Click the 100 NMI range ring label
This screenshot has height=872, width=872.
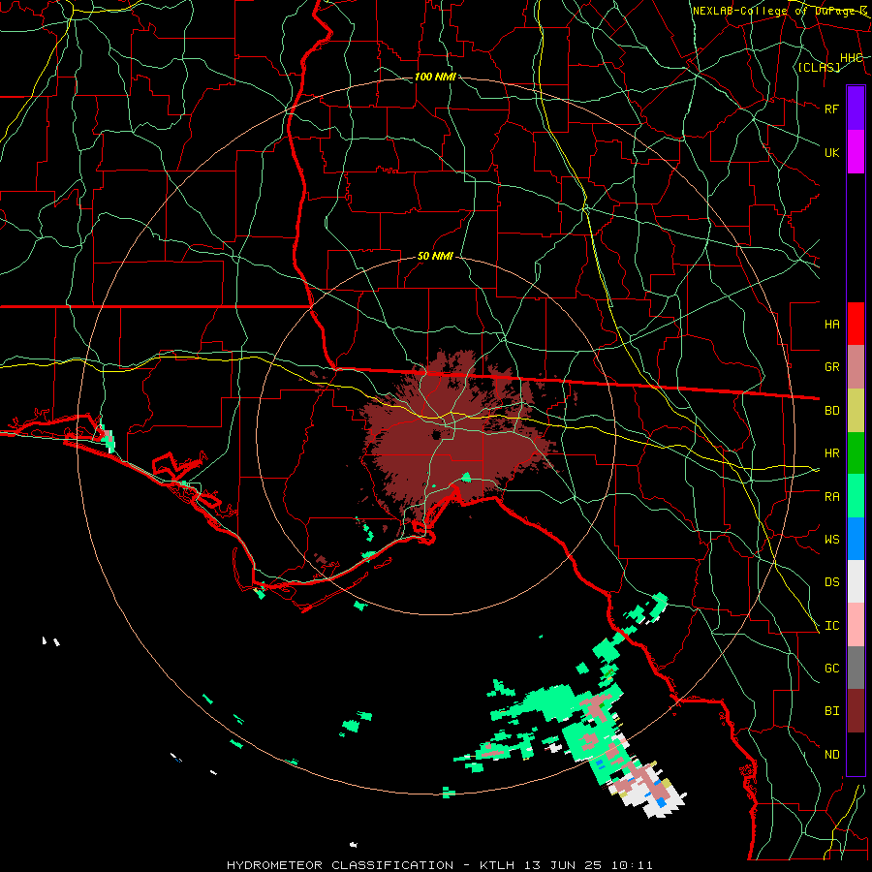point(435,77)
